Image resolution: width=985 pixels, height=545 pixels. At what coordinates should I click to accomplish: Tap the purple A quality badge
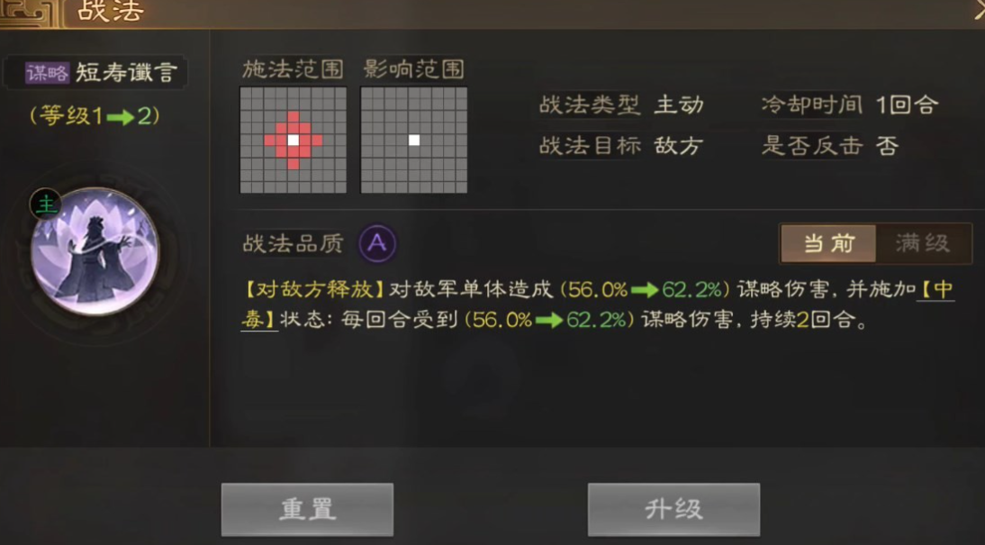point(377,243)
